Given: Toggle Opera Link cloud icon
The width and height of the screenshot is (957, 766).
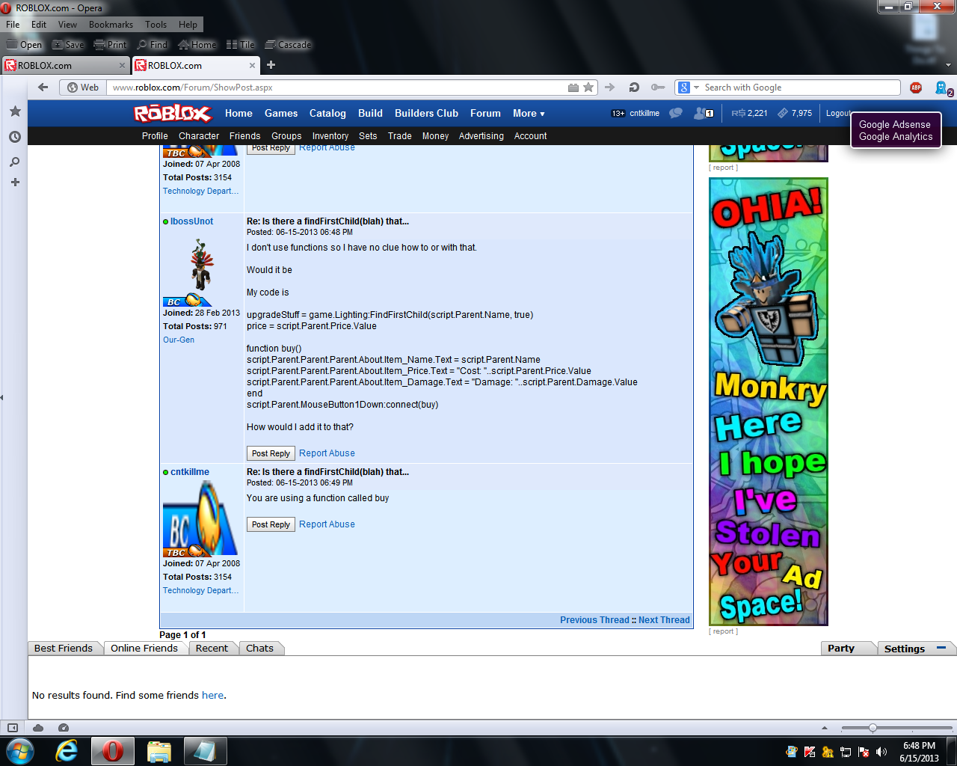Looking at the screenshot, I should (38, 728).
